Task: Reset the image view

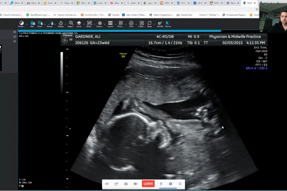Action: click(149, 24)
